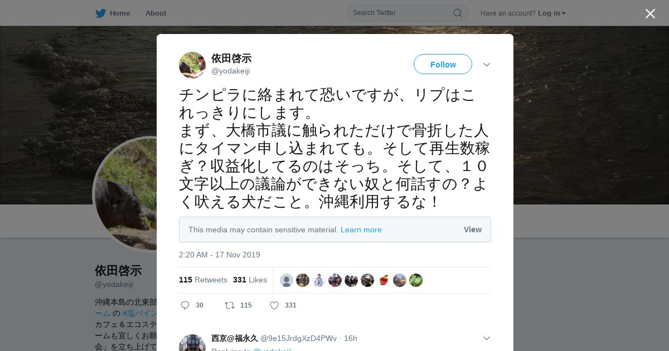
Task: View the hidden sensitive media
Action: tap(472, 230)
